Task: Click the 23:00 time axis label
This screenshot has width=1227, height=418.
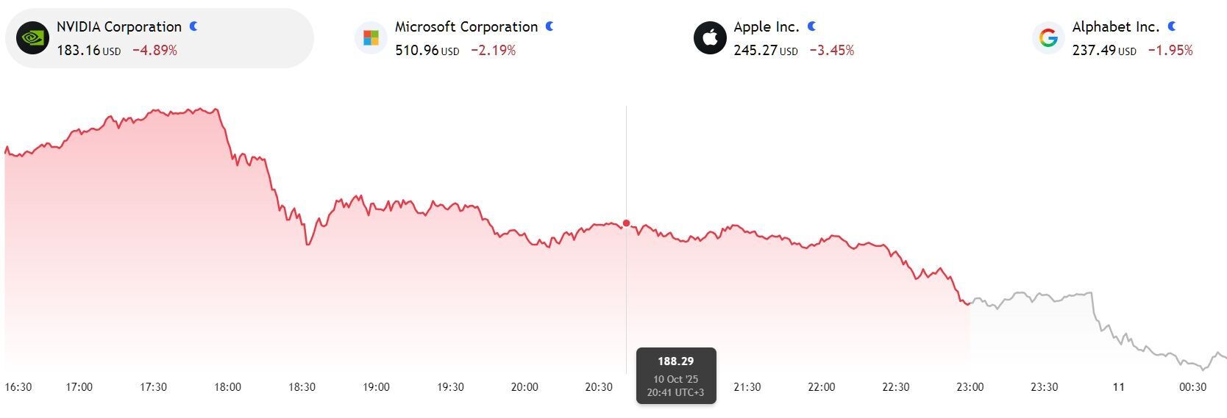Action: [x=970, y=387]
